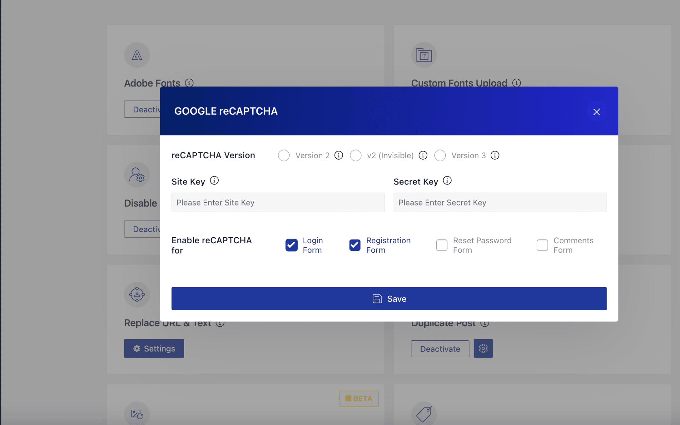Close the Google reCAPTCHA dialog
The image size is (680, 425).
596,112
